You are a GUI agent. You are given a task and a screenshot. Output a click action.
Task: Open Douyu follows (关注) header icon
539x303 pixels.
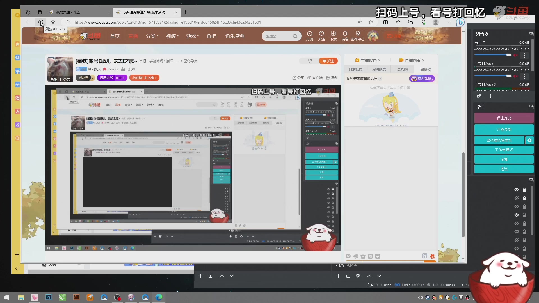coord(321,36)
